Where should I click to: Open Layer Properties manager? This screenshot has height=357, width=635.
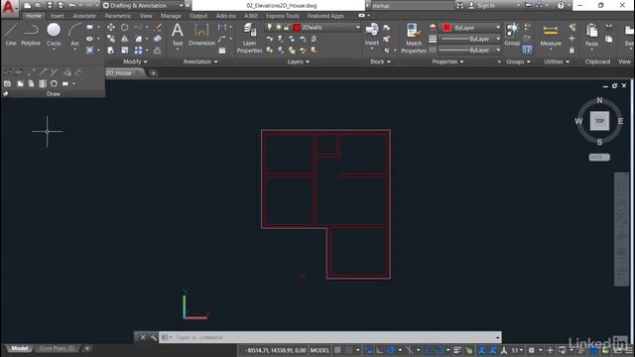(249, 38)
